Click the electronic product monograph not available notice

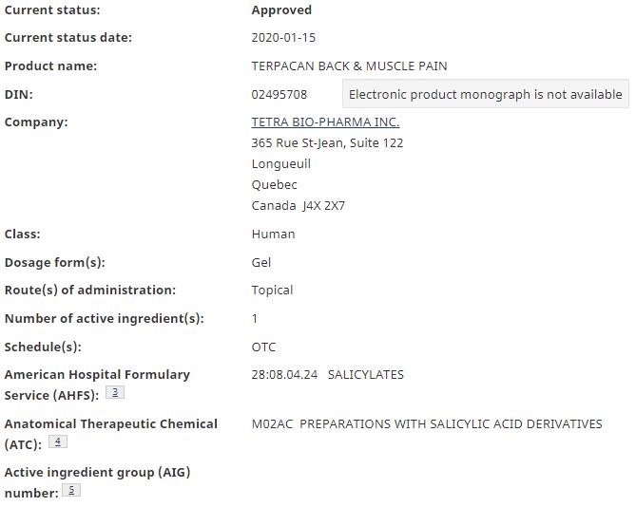(486, 94)
